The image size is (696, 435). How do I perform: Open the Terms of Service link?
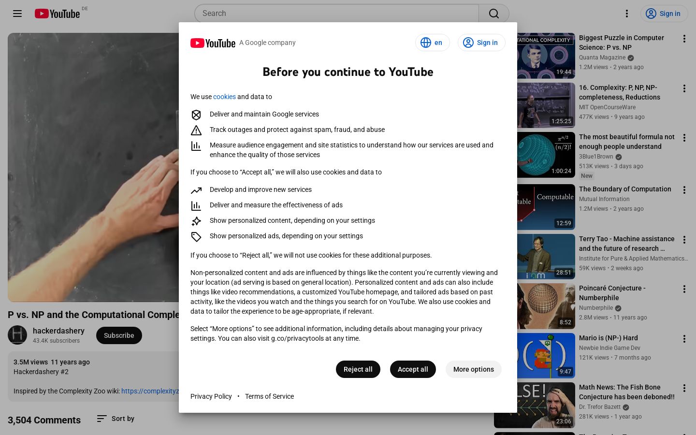pos(269,396)
